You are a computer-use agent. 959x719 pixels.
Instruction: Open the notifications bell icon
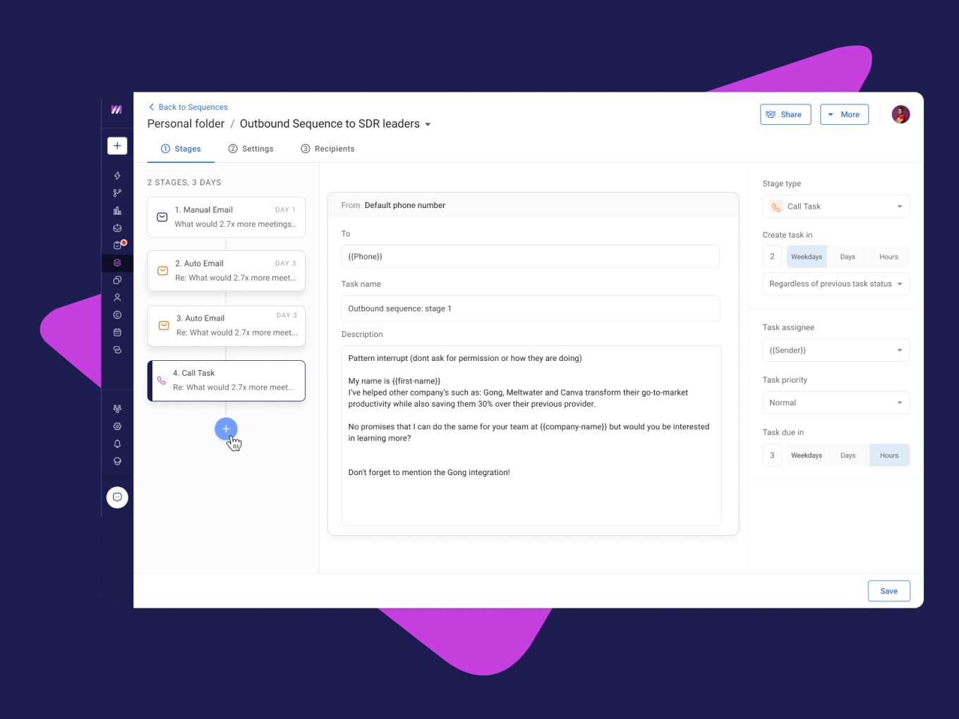(x=117, y=443)
